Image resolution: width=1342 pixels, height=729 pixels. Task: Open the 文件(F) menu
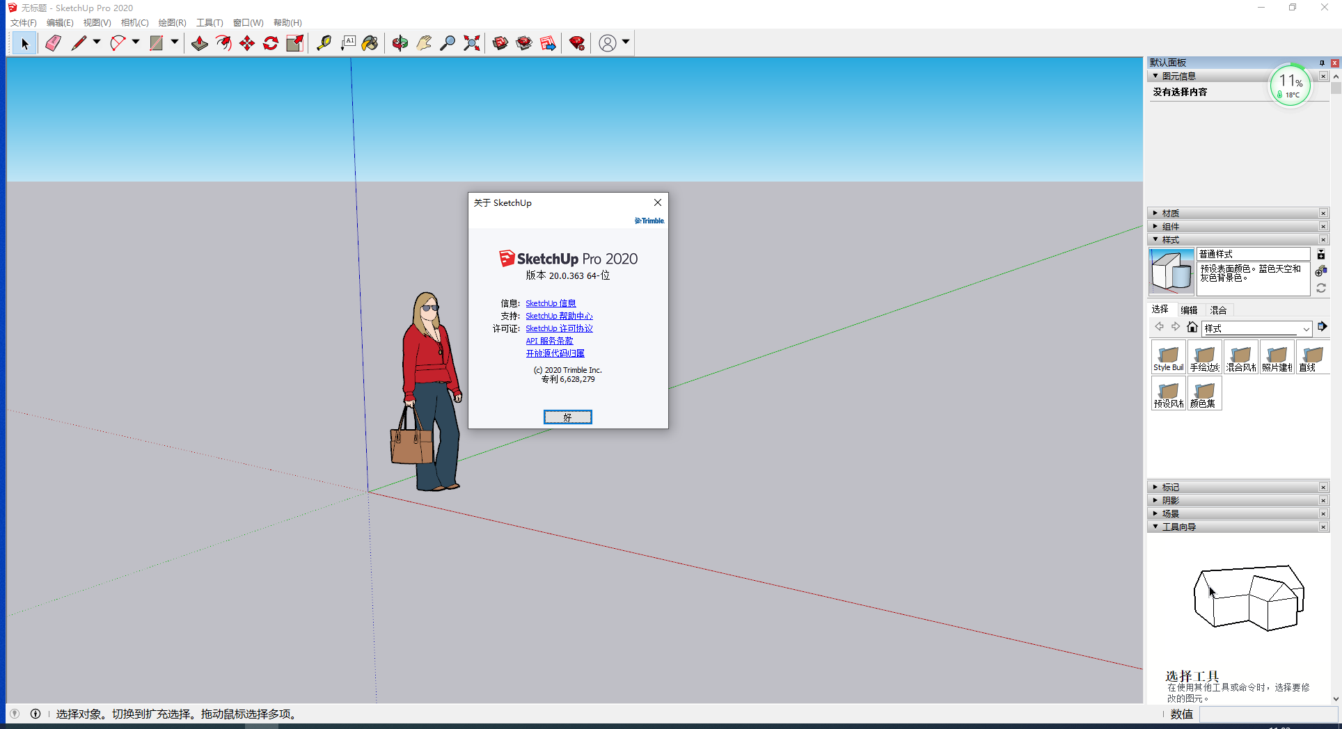pyautogui.click(x=24, y=23)
